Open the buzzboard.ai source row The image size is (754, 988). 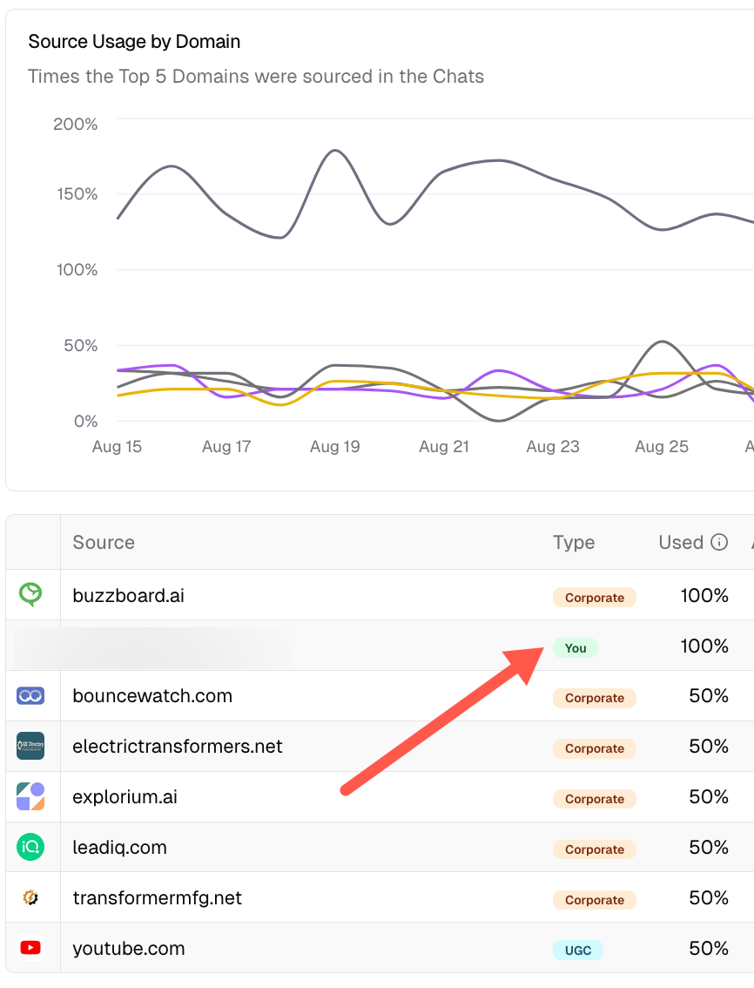[x=380, y=595]
